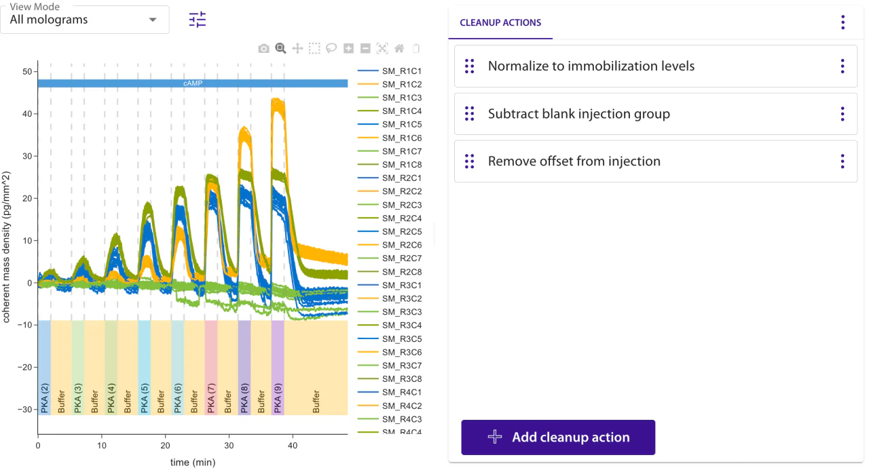Image resolution: width=869 pixels, height=468 pixels.
Task: Switch to the Cleanup Actions tab
Action: (500, 22)
